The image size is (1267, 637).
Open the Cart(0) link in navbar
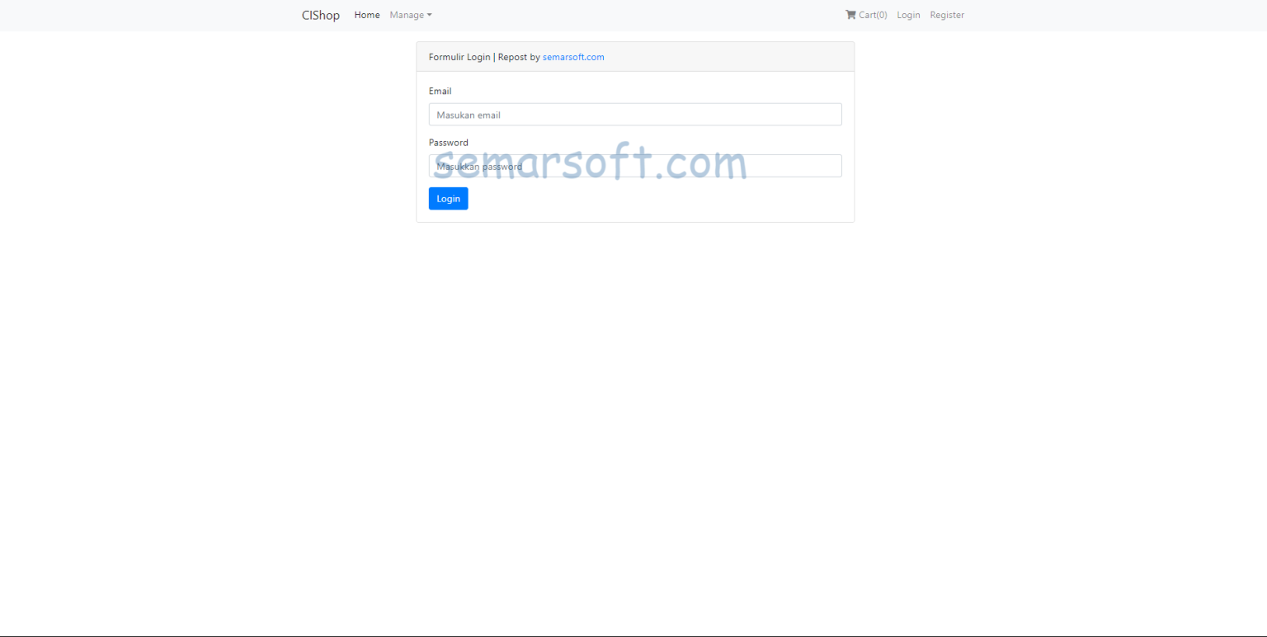866,14
